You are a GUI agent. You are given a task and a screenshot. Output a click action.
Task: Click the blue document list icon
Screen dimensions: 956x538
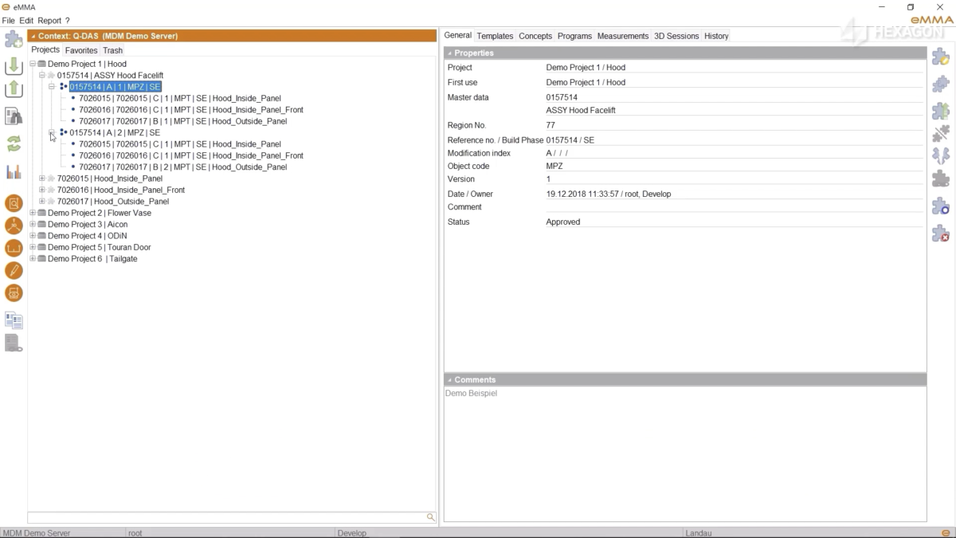click(x=14, y=320)
